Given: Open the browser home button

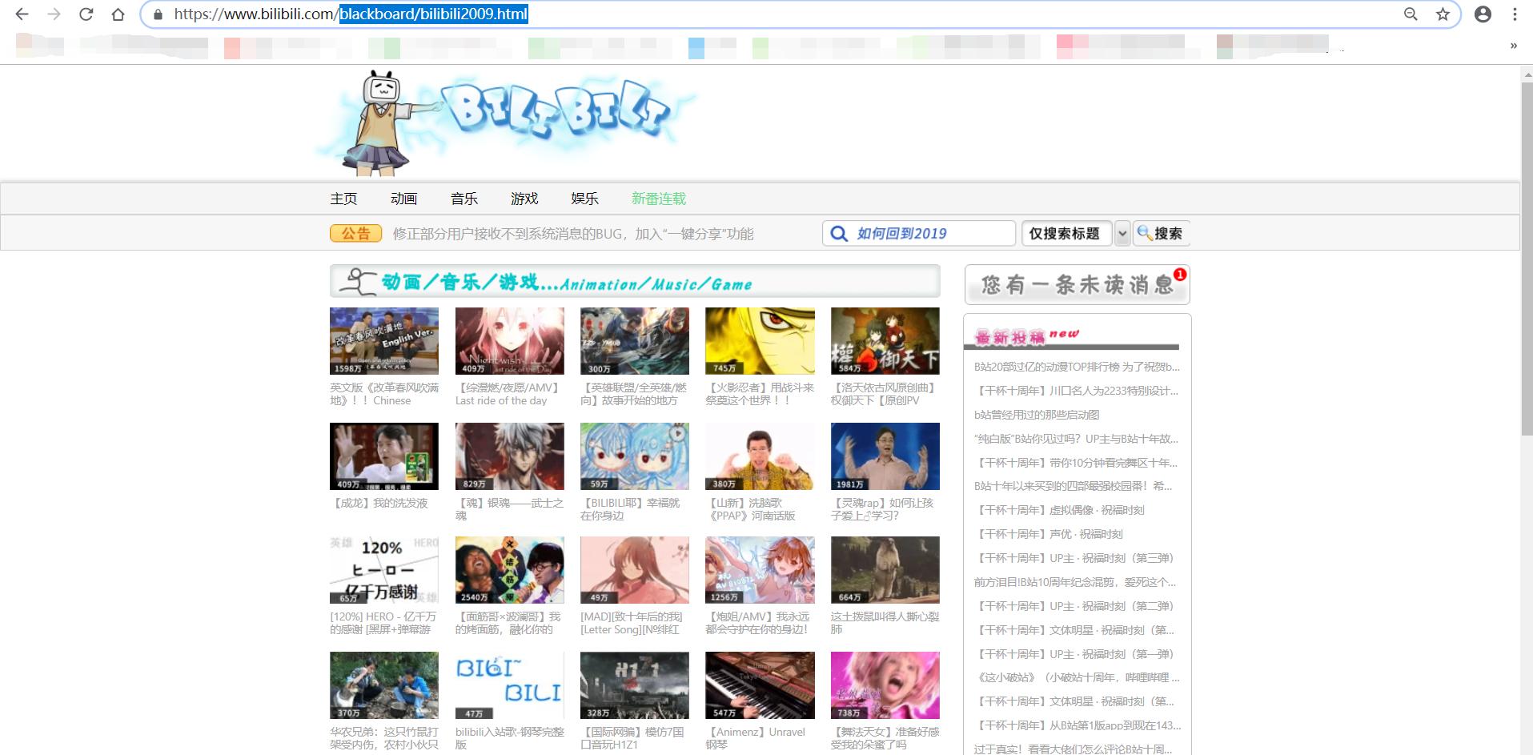Looking at the screenshot, I should (118, 14).
